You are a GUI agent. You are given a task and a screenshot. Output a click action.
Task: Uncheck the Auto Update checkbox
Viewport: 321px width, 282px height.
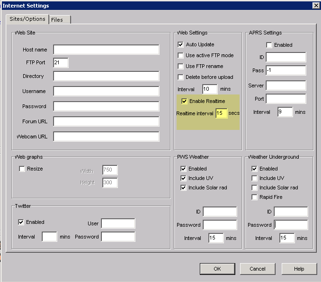[x=180, y=44]
